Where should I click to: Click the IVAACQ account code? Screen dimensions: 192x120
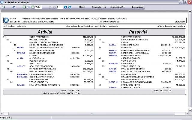[x=21, y=85]
